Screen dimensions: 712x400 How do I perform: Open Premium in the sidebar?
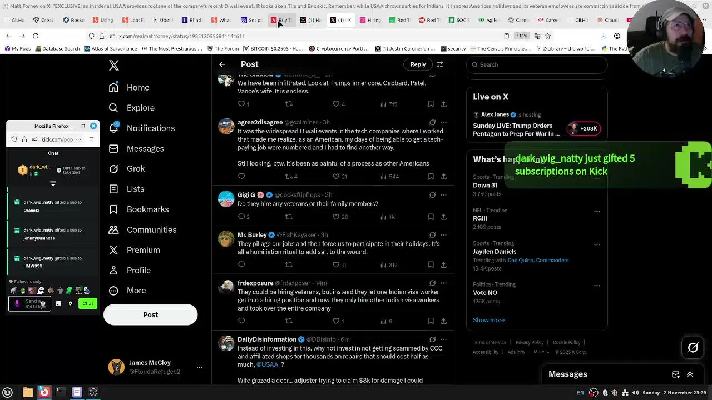pyautogui.click(x=134, y=250)
